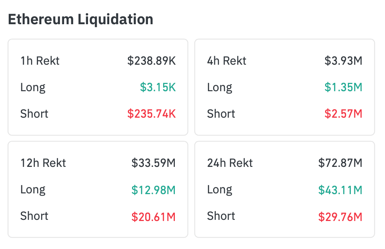
Task: Select the 1h Rekt total $238.89K
Action: pos(151,61)
